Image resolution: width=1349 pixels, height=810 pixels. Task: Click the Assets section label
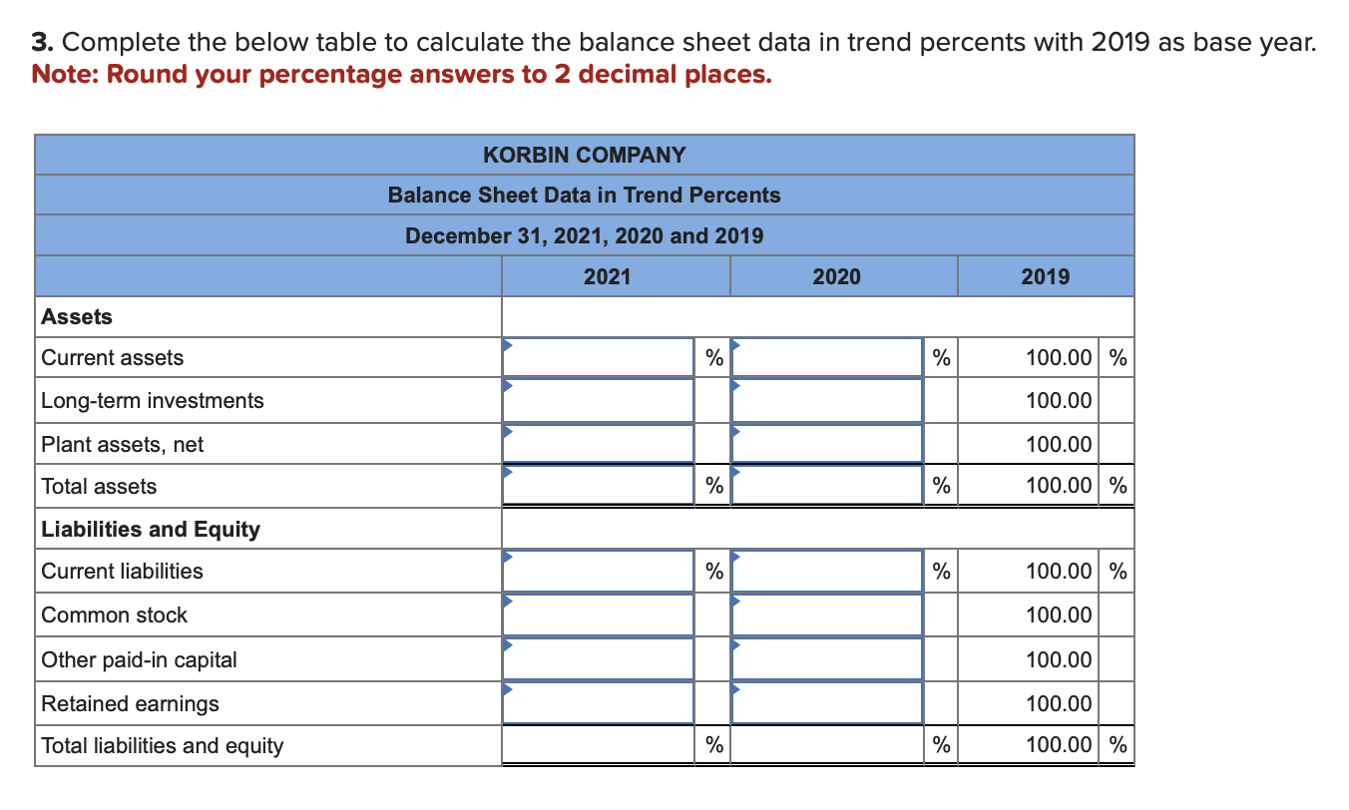77,317
